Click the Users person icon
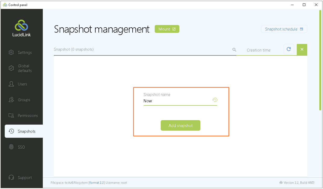The width and height of the screenshot is (323, 189). [11, 84]
